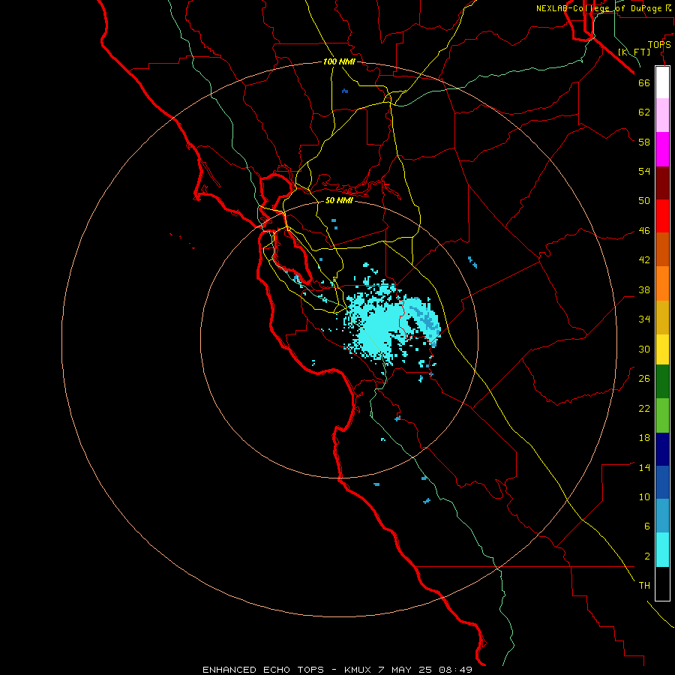Click the dark orange legend swatch
Image resolution: width=675 pixels, height=675 pixels.
(662, 249)
